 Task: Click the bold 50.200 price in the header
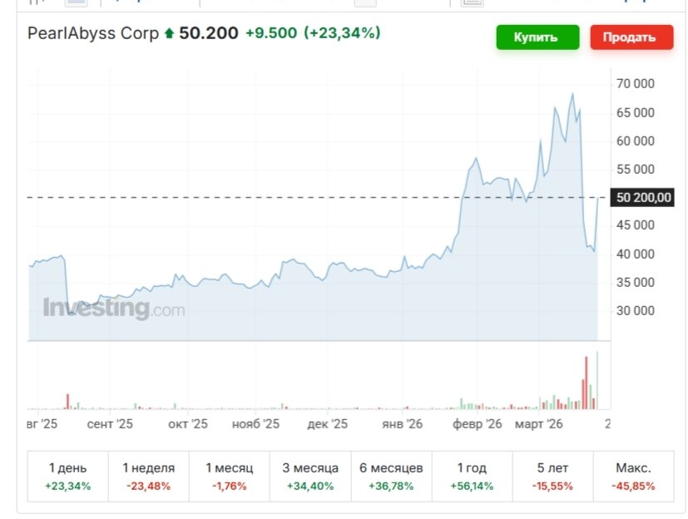pos(209,33)
